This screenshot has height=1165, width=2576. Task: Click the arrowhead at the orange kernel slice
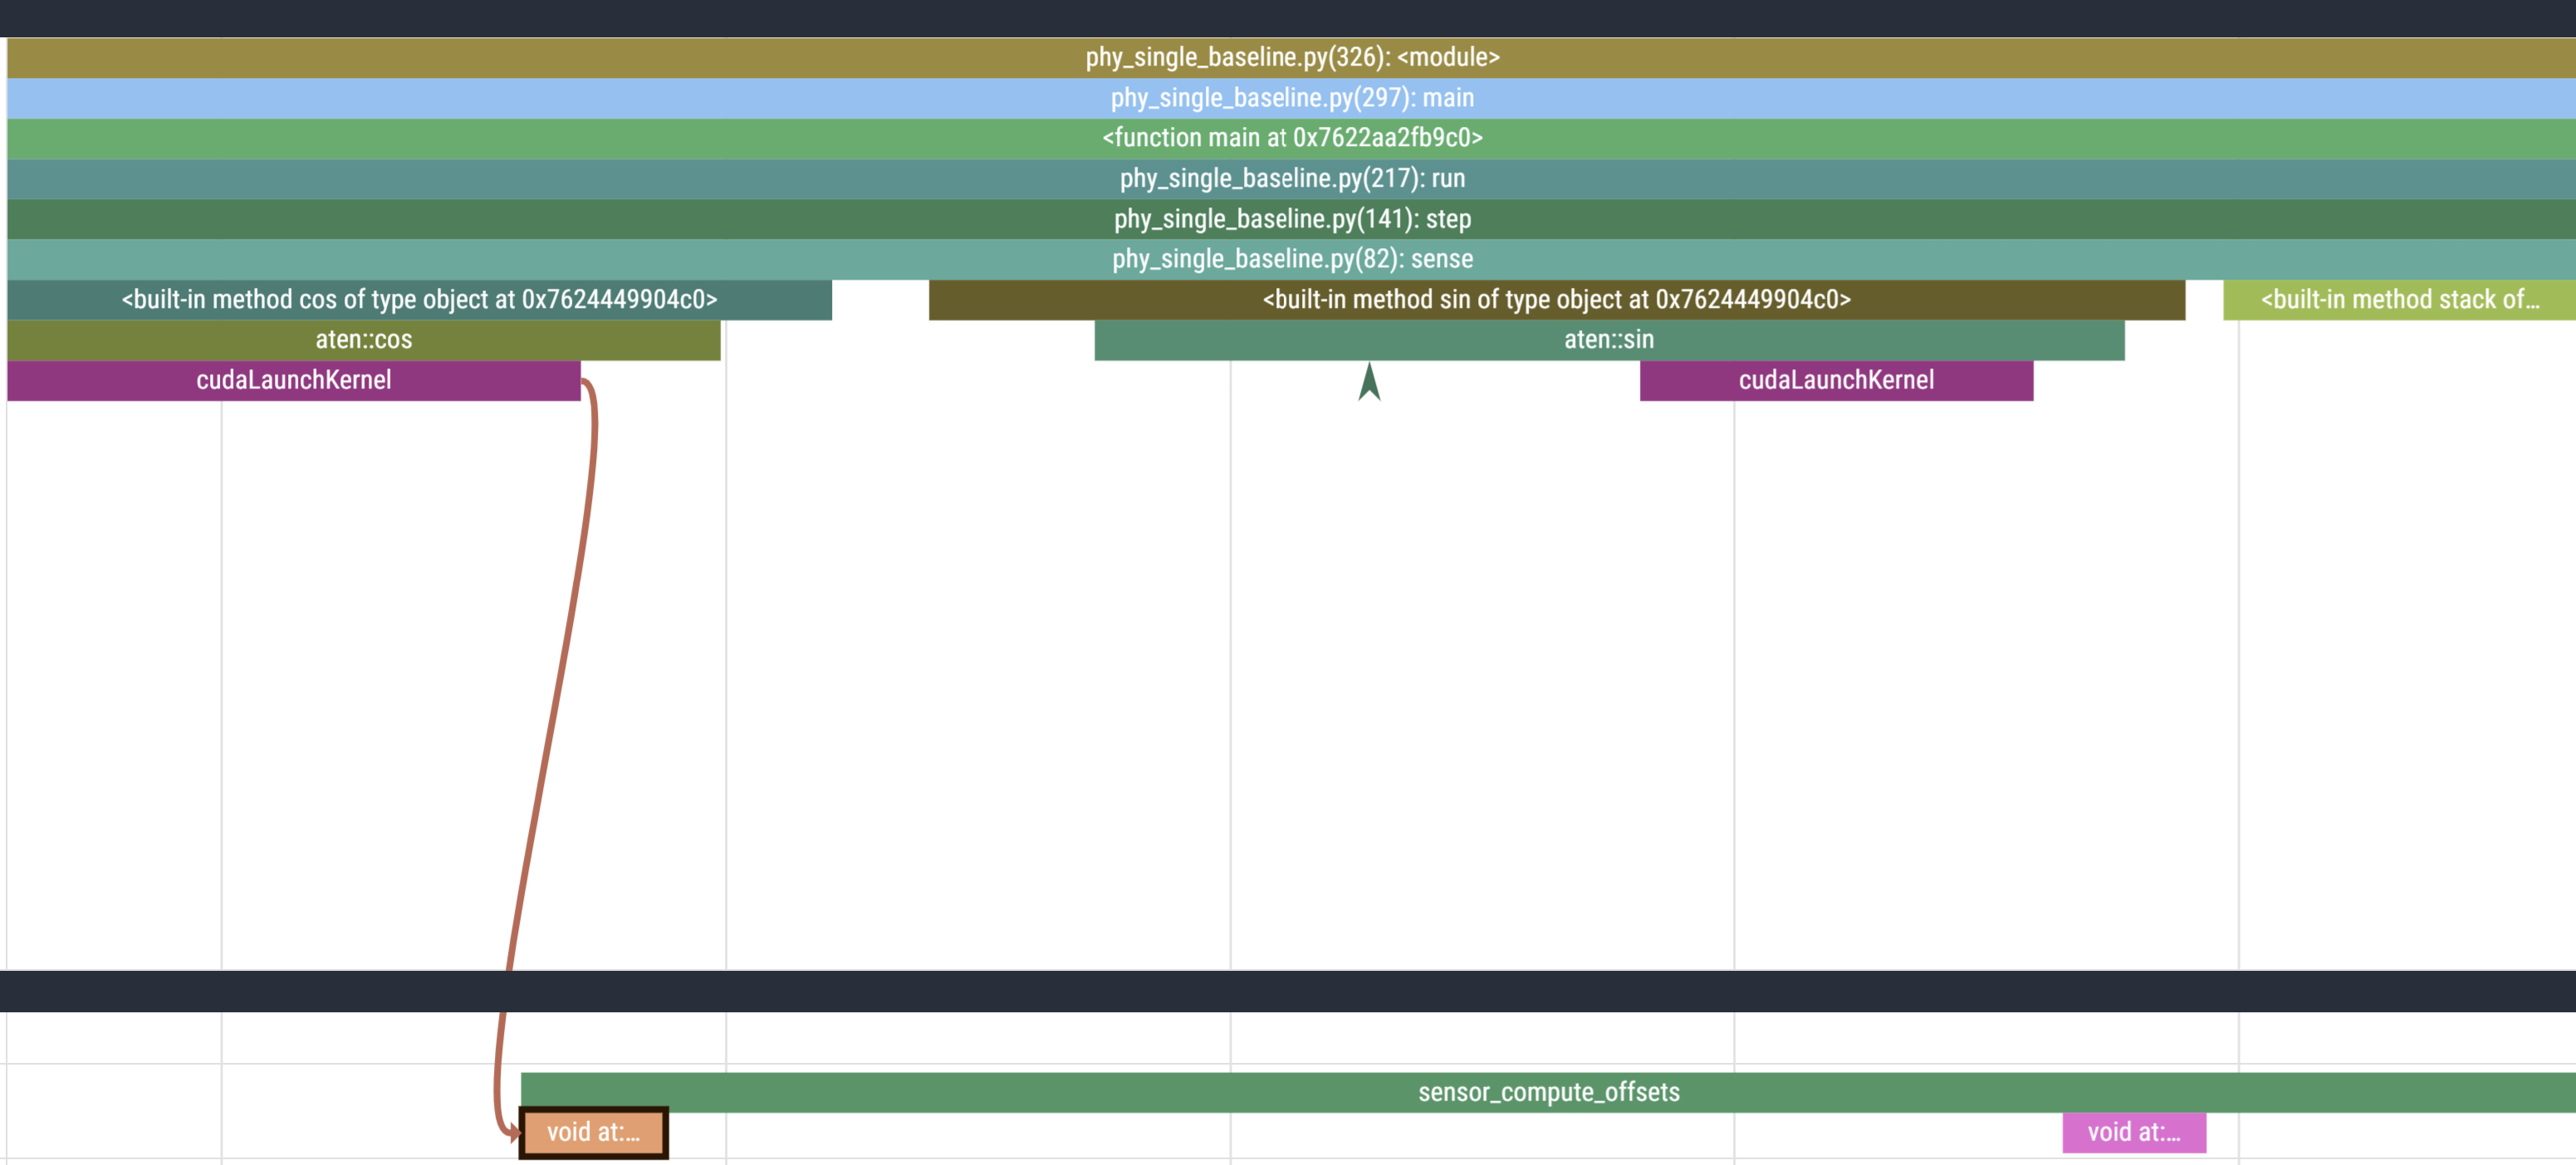click(514, 1133)
